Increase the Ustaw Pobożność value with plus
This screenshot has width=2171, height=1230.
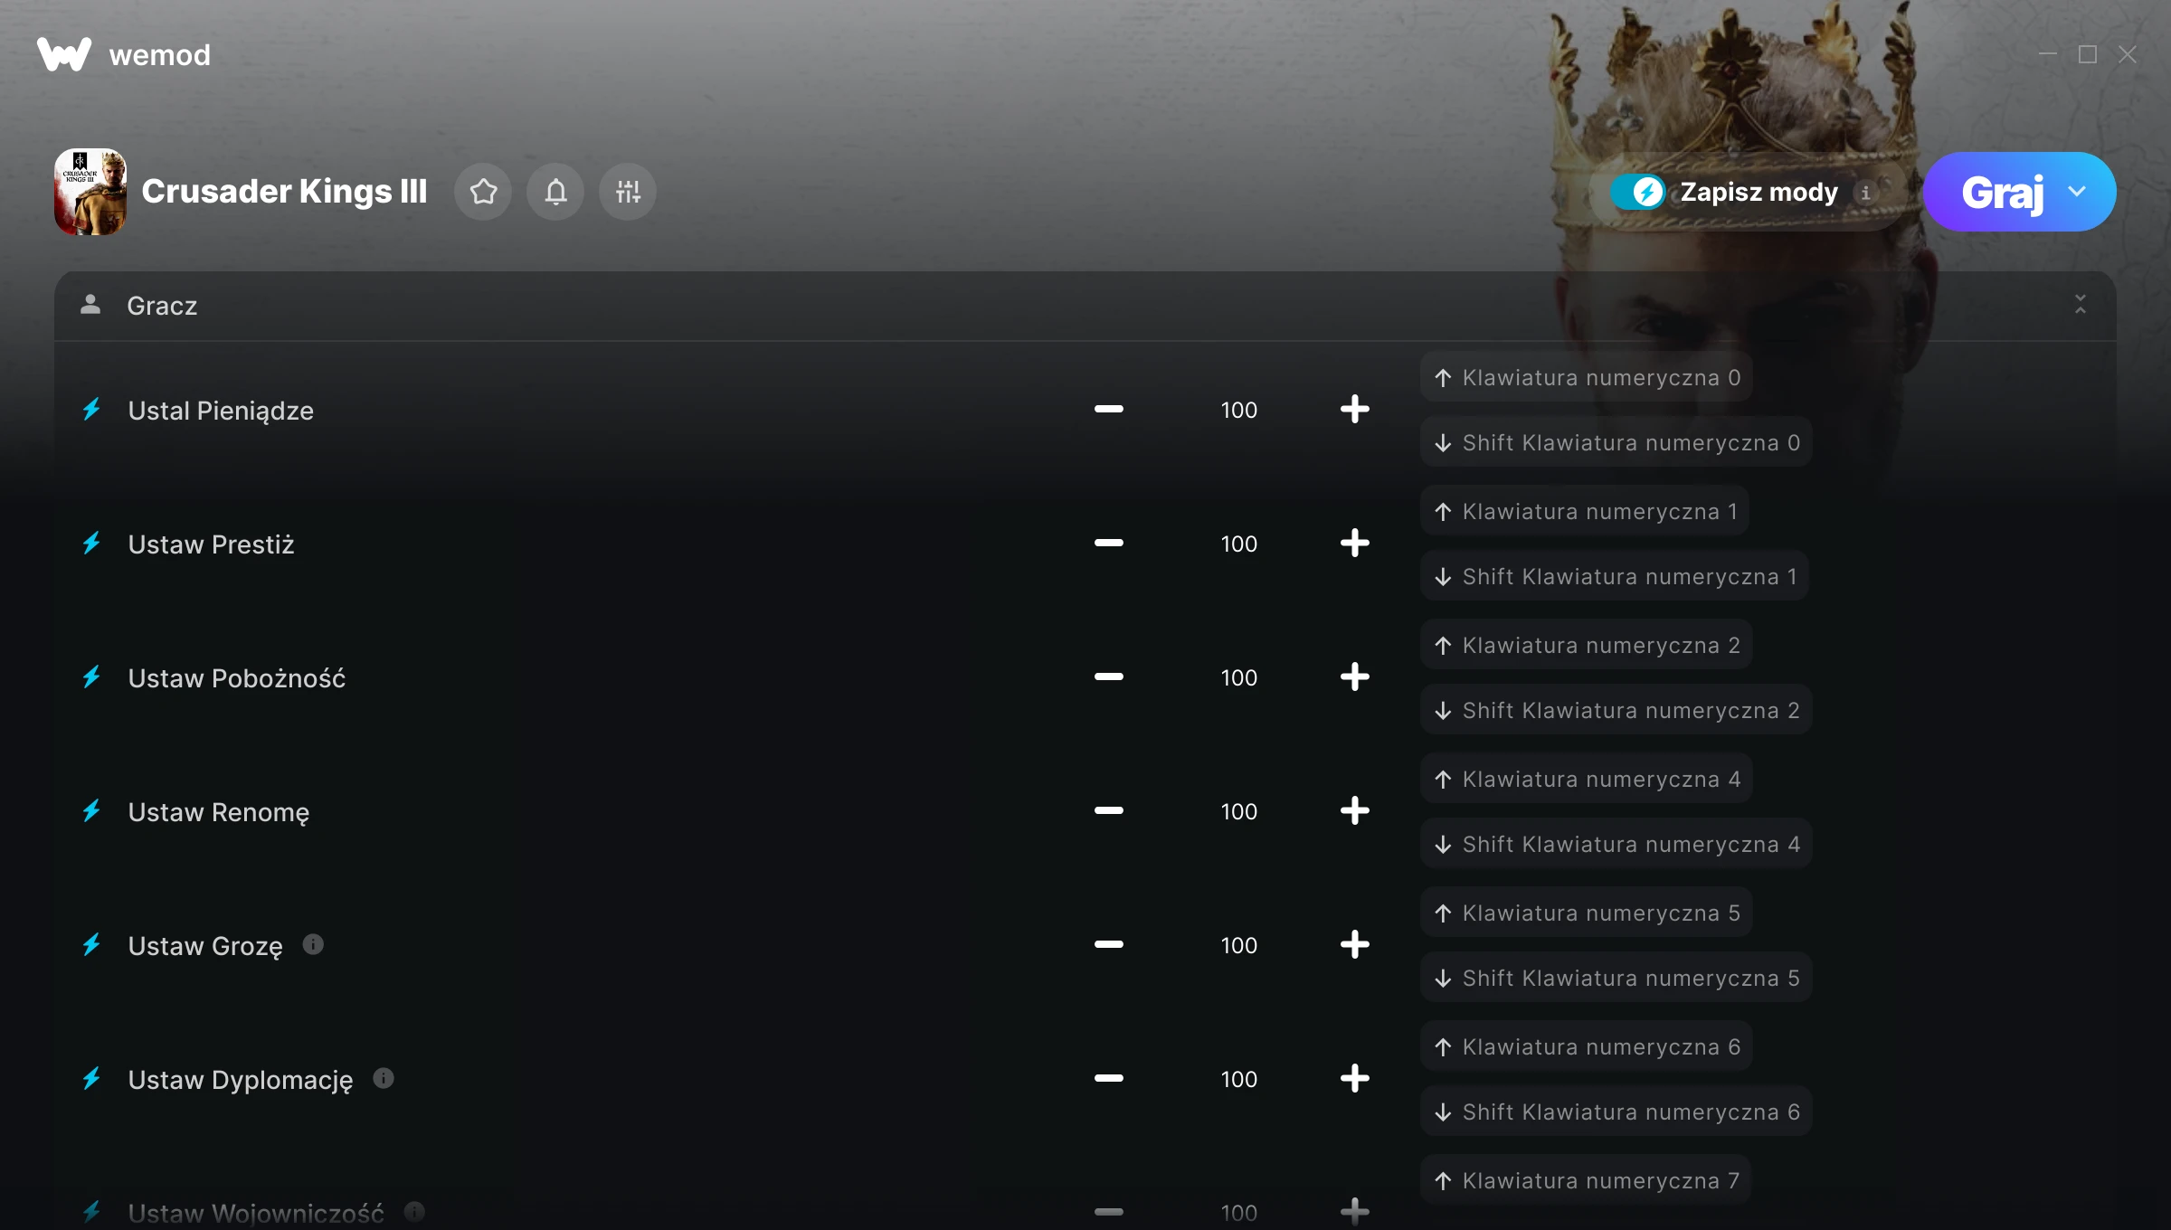point(1354,677)
